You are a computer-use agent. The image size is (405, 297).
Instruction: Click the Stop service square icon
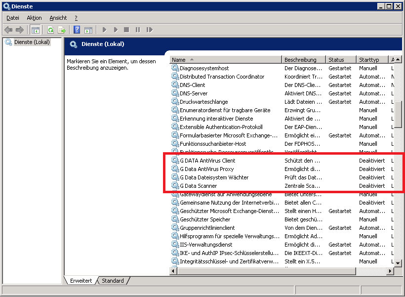pyautogui.click(x=126, y=30)
